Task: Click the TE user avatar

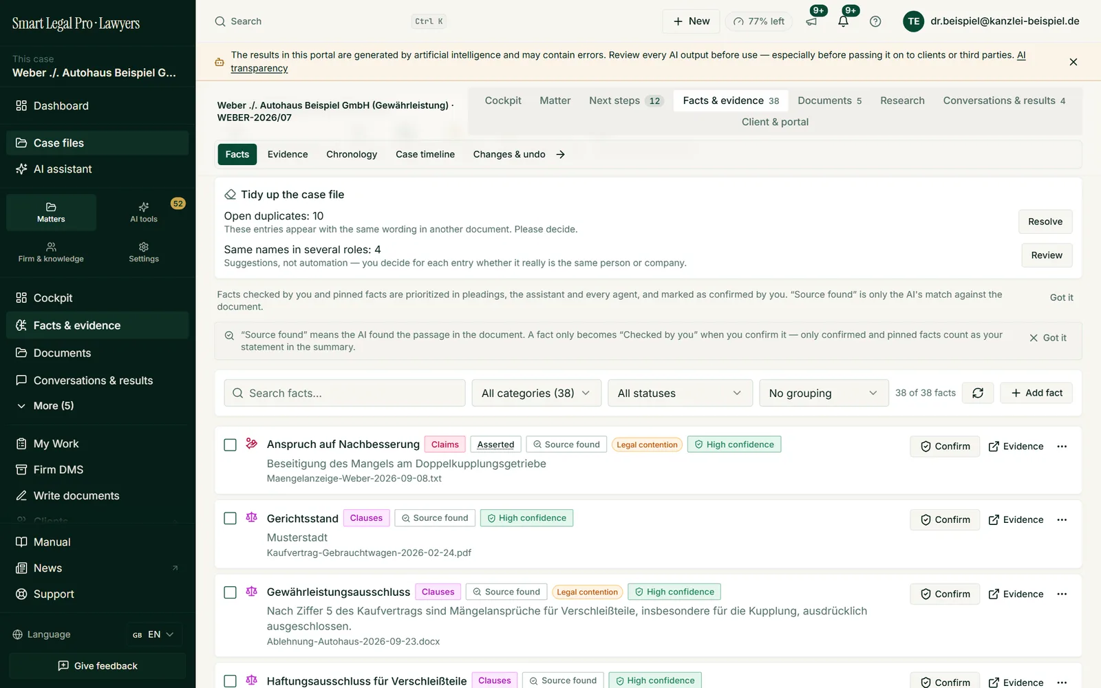Action: (913, 21)
